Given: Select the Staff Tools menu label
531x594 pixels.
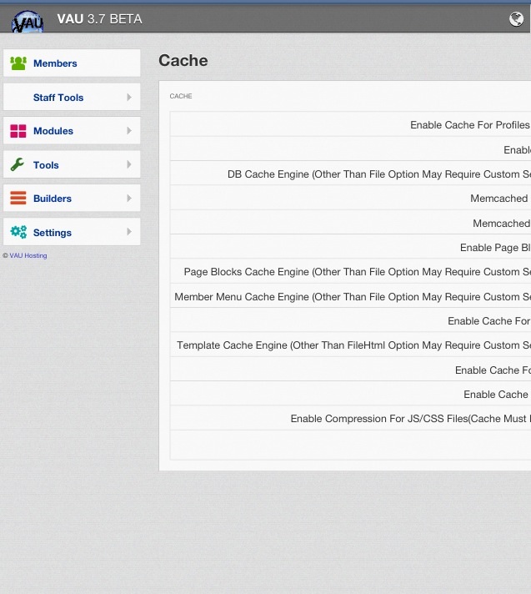Looking at the screenshot, I should (58, 98).
